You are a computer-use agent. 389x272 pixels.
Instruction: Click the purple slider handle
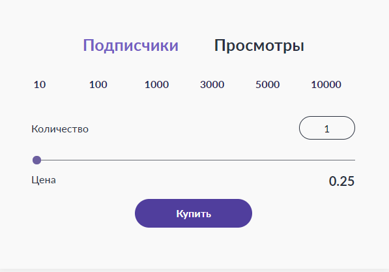(x=36, y=160)
